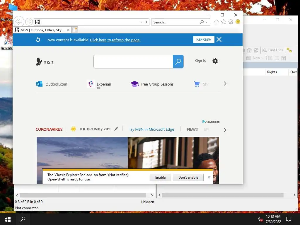Open the Action Center notifications icon
The image size is (300, 225).
(288, 219)
